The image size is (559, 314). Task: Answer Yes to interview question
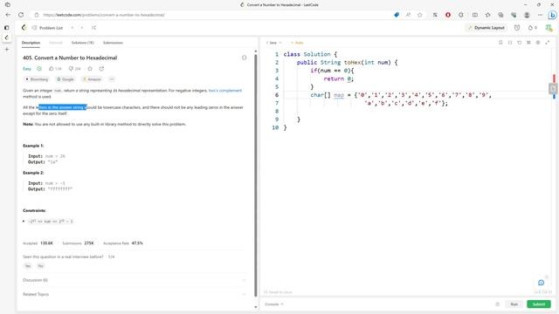tap(28, 266)
